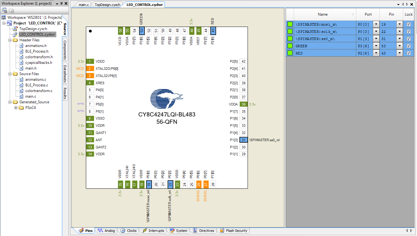The image size is (417, 236).
Task: Click the Workspace 'WS2801' book icon
Action: (x=4, y=18)
